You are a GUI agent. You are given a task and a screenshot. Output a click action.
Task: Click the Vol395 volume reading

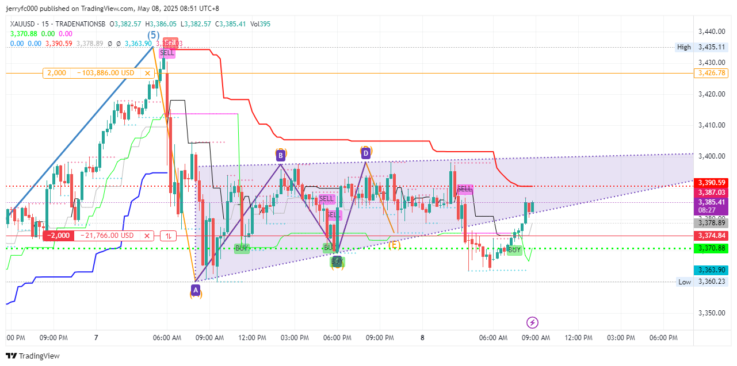(260, 24)
